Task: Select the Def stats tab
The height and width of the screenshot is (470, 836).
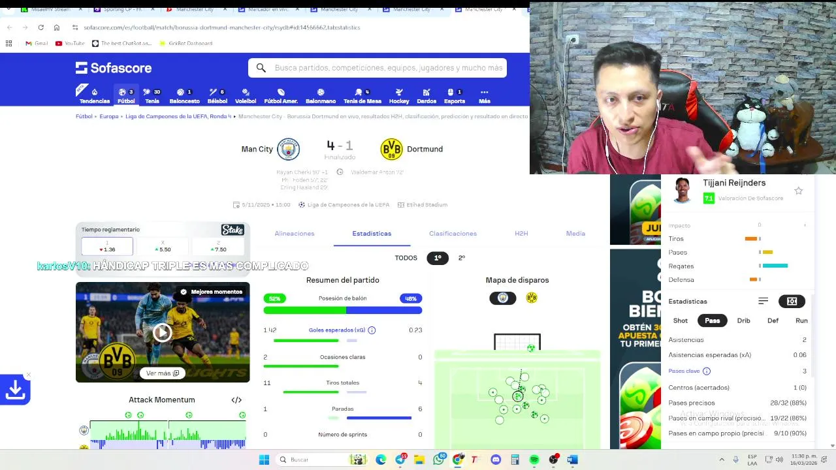Action: (x=773, y=321)
